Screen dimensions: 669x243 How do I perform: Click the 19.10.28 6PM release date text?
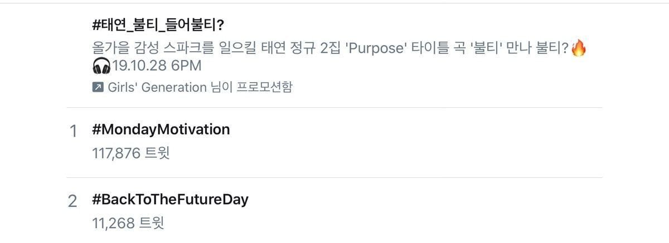(x=157, y=66)
